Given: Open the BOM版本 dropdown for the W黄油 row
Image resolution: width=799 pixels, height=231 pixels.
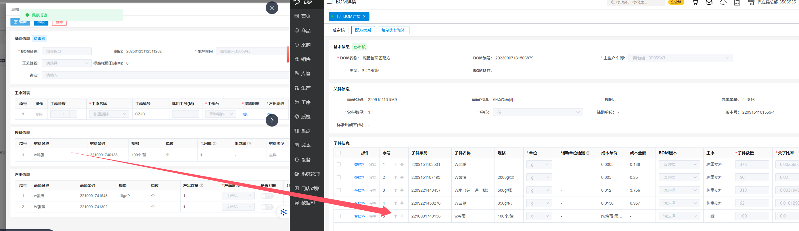Looking at the screenshot, I should [679, 177].
